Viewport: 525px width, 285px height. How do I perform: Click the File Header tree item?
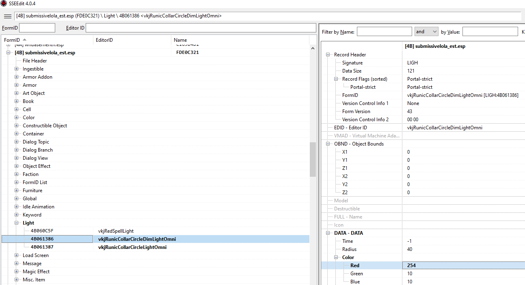[x=35, y=61]
